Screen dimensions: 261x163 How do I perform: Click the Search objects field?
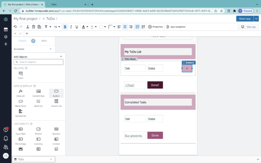38,62
